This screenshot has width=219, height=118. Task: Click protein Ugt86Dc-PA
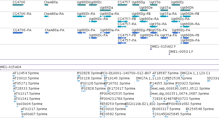(x=93, y=38)
